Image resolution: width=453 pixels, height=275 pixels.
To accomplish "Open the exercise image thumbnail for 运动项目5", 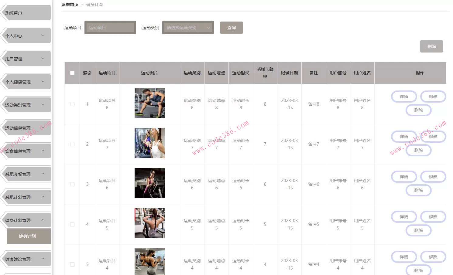I will tap(150, 223).
